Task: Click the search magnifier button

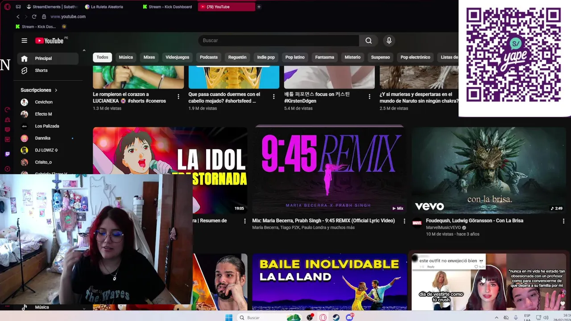Action: 368,41
